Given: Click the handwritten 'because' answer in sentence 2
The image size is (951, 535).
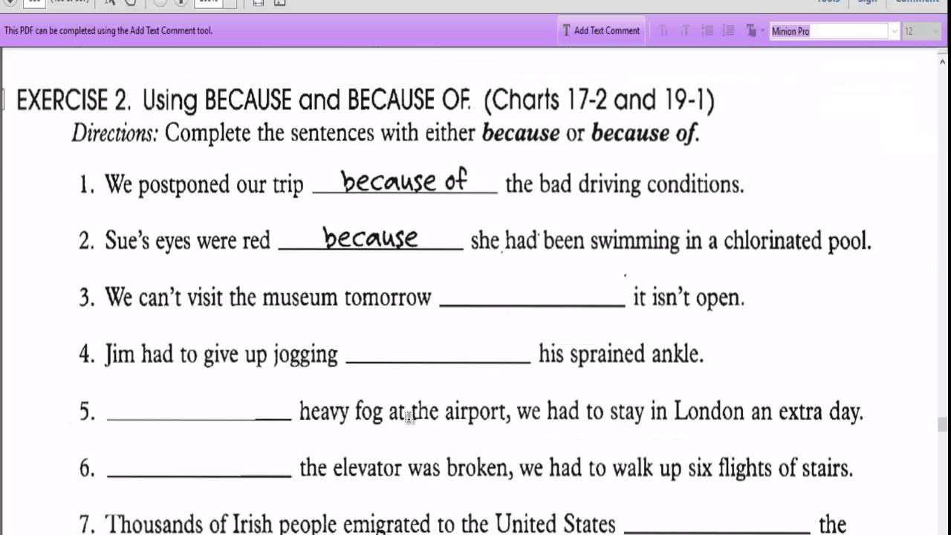Looking at the screenshot, I should pos(370,238).
